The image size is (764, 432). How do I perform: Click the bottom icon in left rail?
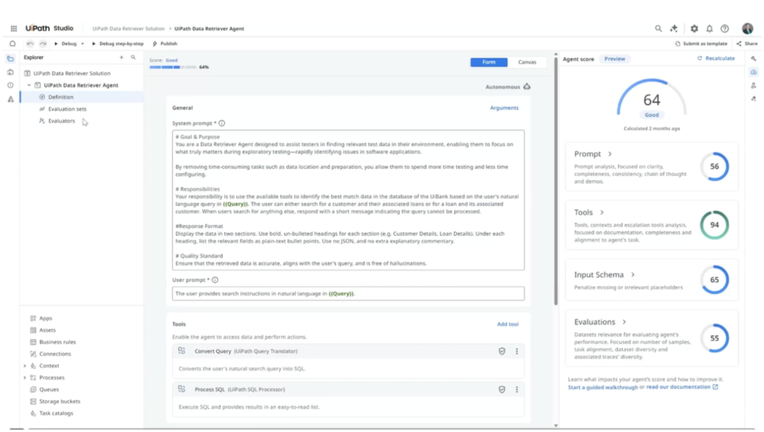click(x=10, y=98)
